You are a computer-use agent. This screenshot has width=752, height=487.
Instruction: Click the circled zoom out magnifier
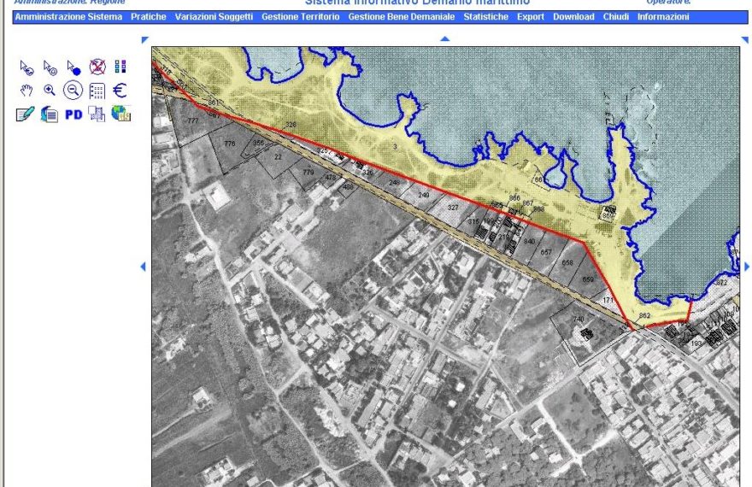pyautogui.click(x=73, y=91)
